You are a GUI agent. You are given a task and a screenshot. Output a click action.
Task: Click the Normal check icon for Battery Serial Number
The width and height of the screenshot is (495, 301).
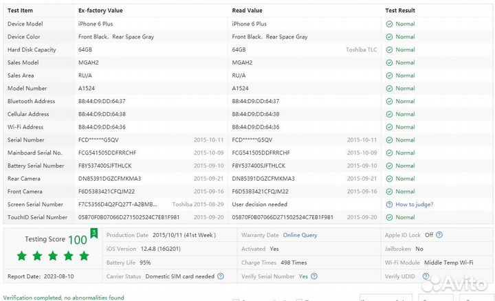389,166
